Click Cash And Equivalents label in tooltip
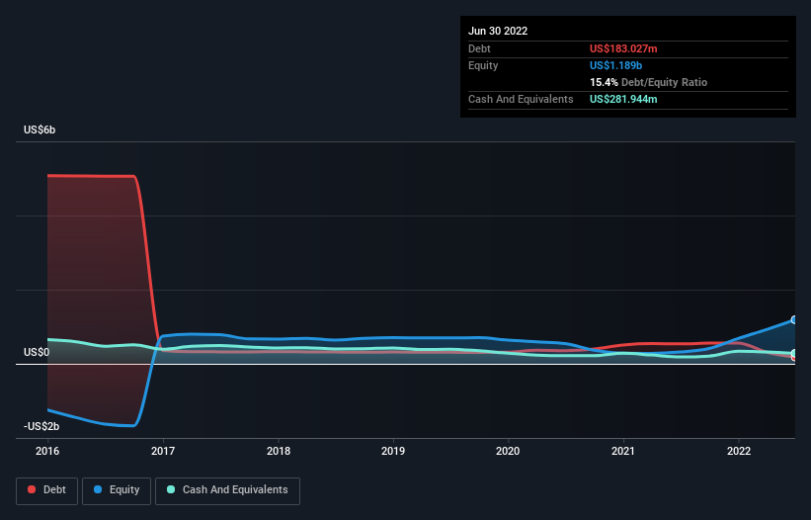The width and height of the screenshot is (811, 520). 521,99
